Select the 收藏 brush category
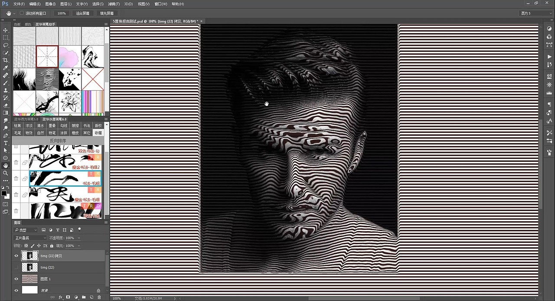 tap(98, 133)
